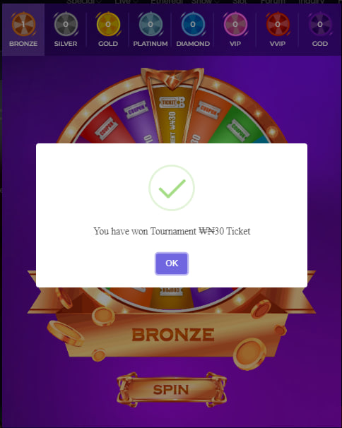342x428 pixels.
Task: Select the Gold wheel icon
Action: [108, 24]
